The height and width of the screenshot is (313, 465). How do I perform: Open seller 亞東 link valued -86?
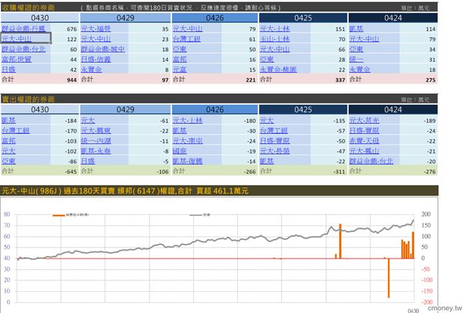[9, 160]
